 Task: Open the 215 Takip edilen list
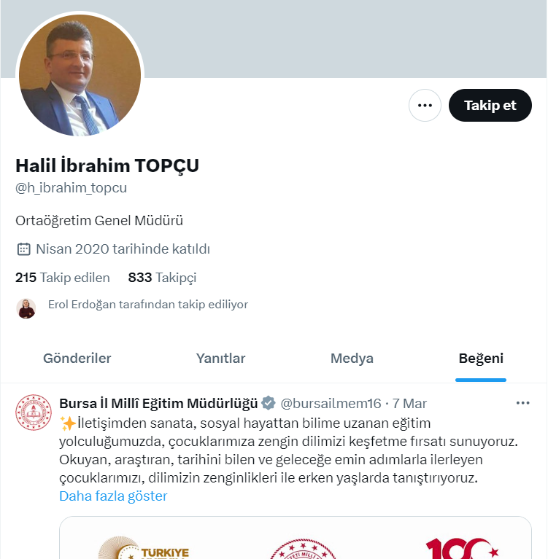click(x=63, y=278)
